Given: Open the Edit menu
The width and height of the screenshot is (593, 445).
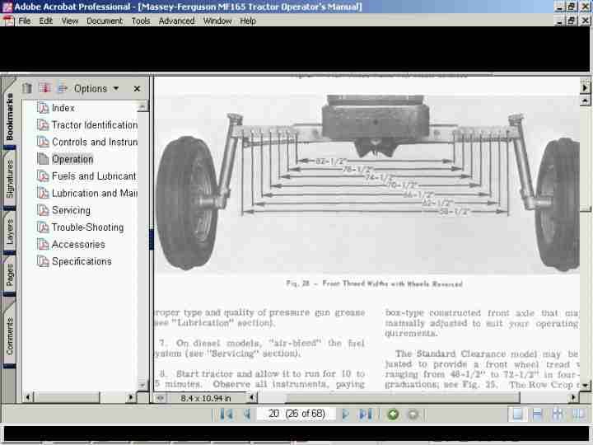Looking at the screenshot, I should pos(46,21).
